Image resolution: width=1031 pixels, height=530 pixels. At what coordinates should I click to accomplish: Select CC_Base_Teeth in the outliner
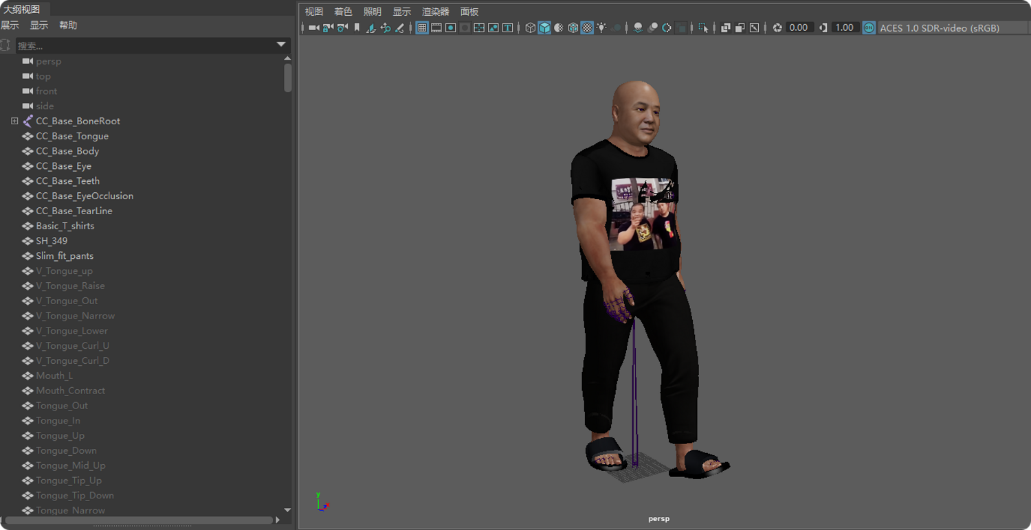point(67,181)
